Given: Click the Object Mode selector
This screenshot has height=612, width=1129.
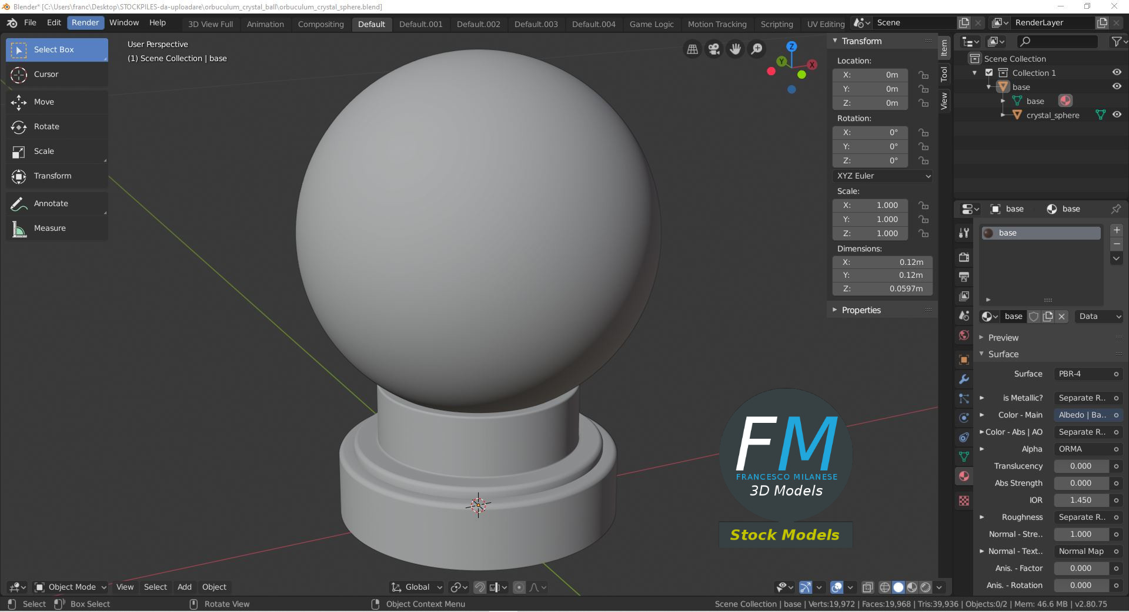Looking at the screenshot, I should tap(71, 587).
